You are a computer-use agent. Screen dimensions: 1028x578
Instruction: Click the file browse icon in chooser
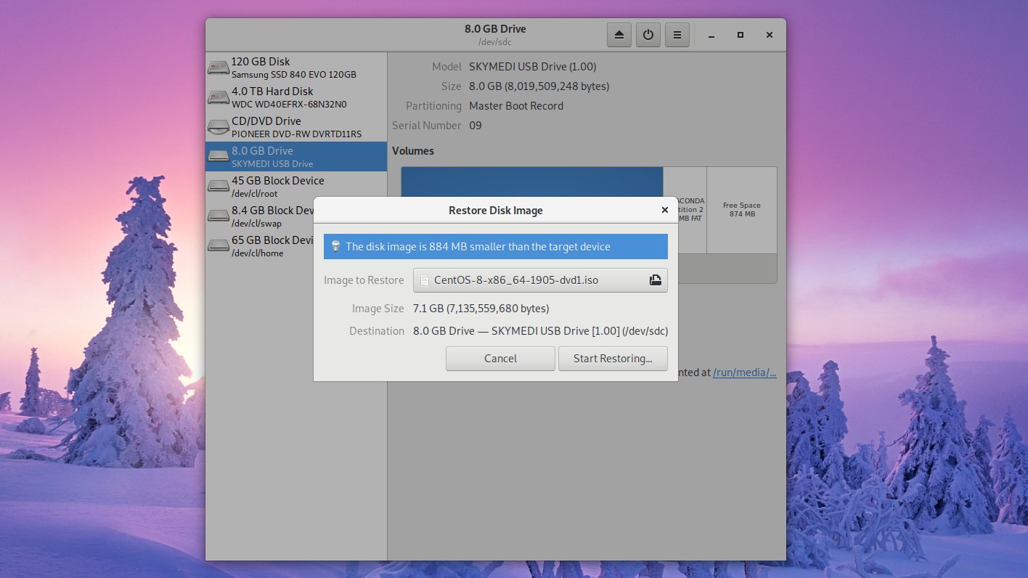[655, 280]
